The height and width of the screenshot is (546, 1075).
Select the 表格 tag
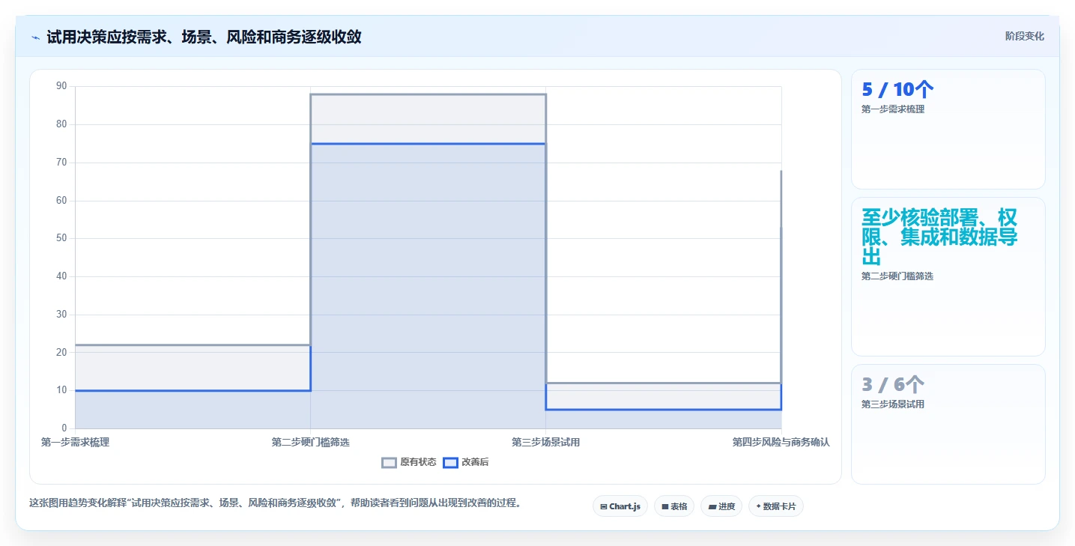point(674,506)
